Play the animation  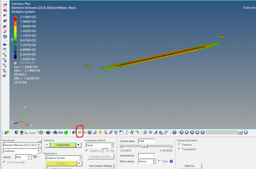coord(192,132)
